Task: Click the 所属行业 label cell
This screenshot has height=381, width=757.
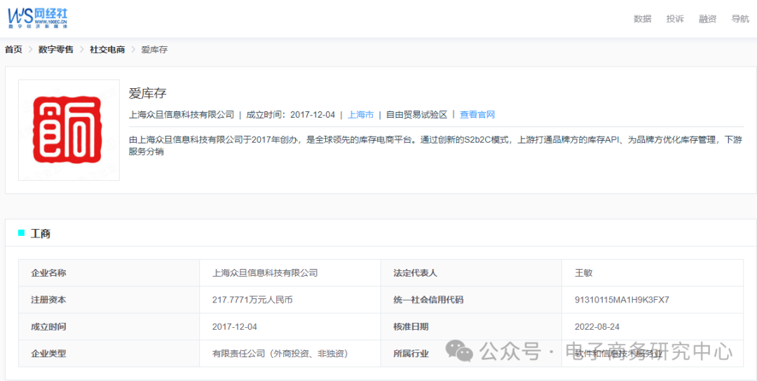Action: pos(471,354)
